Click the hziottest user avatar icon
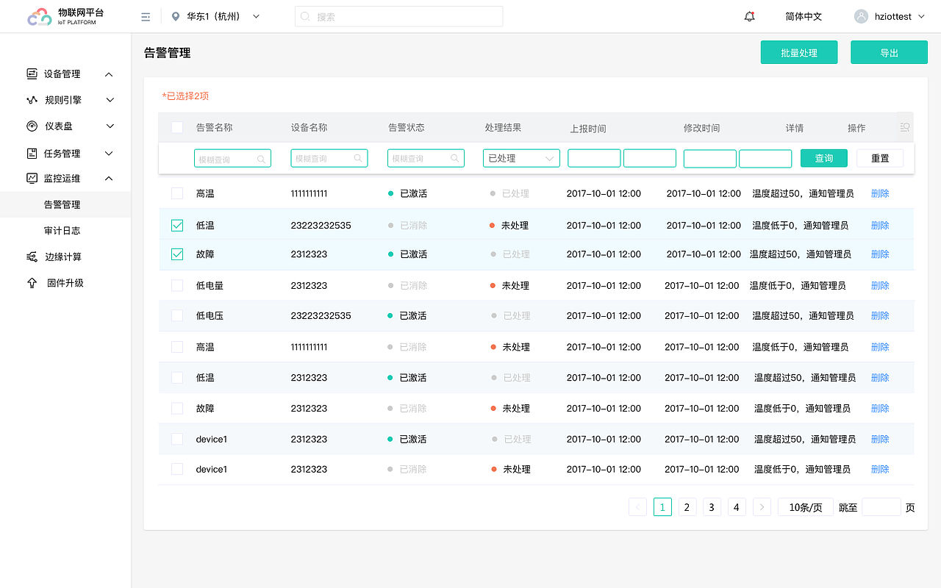This screenshot has width=941, height=588. [x=861, y=16]
